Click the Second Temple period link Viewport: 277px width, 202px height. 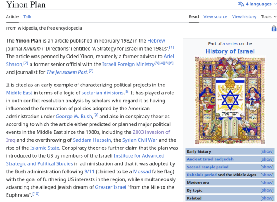click(207, 167)
